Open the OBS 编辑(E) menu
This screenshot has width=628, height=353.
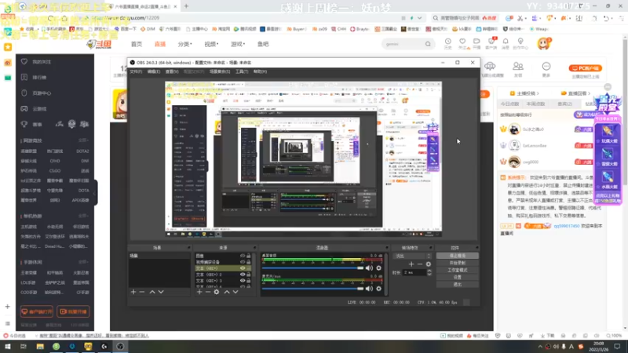point(153,71)
